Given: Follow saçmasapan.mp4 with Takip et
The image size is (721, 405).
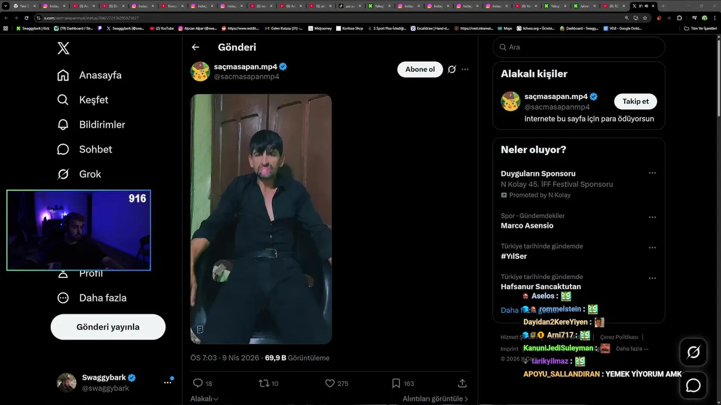Looking at the screenshot, I should [x=635, y=101].
